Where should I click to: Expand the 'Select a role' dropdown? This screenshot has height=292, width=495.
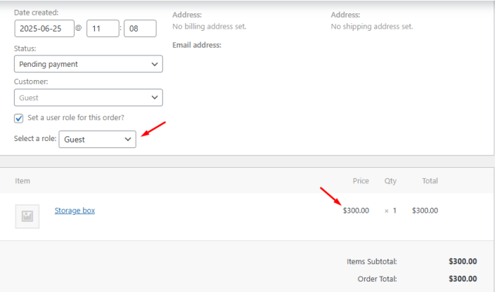tap(97, 139)
